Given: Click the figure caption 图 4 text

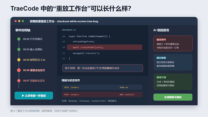Looking at the screenshot, I should pos(44,111).
